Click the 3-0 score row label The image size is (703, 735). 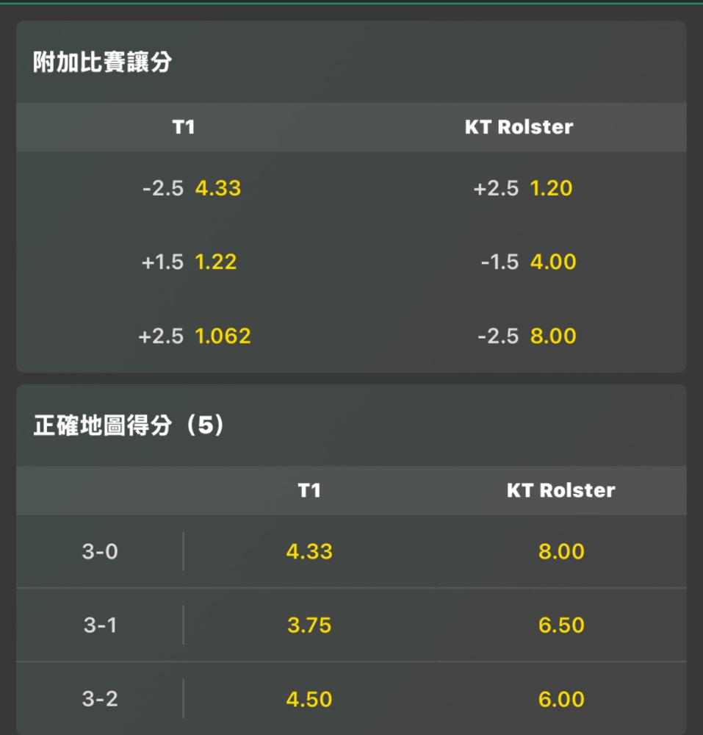point(100,551)
